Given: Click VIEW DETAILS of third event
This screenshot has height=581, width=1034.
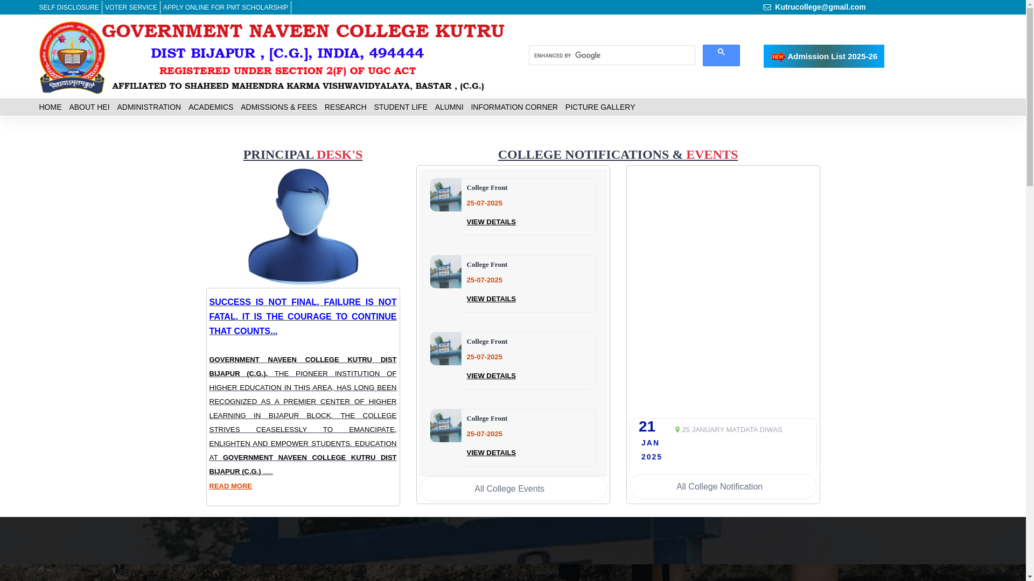Looking at the screenshot, I should pos(491,376).
